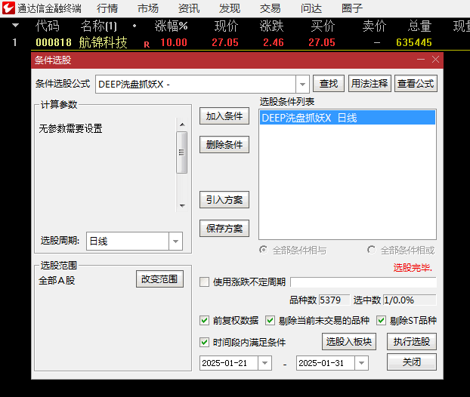Toggle 前复权数据 checkbox
The height and width of the screenshot is (397, 470).
[205, 320]
